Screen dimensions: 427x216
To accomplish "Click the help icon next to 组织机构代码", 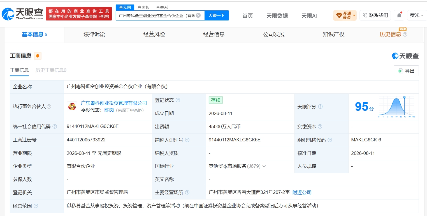I will (330, 140).
